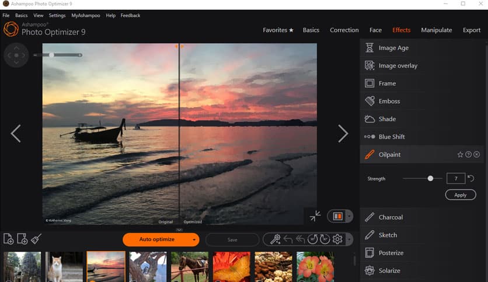488x282 pixels.
Task: Open the View menu
Action: pyautogui.click(x=39, y=15)
